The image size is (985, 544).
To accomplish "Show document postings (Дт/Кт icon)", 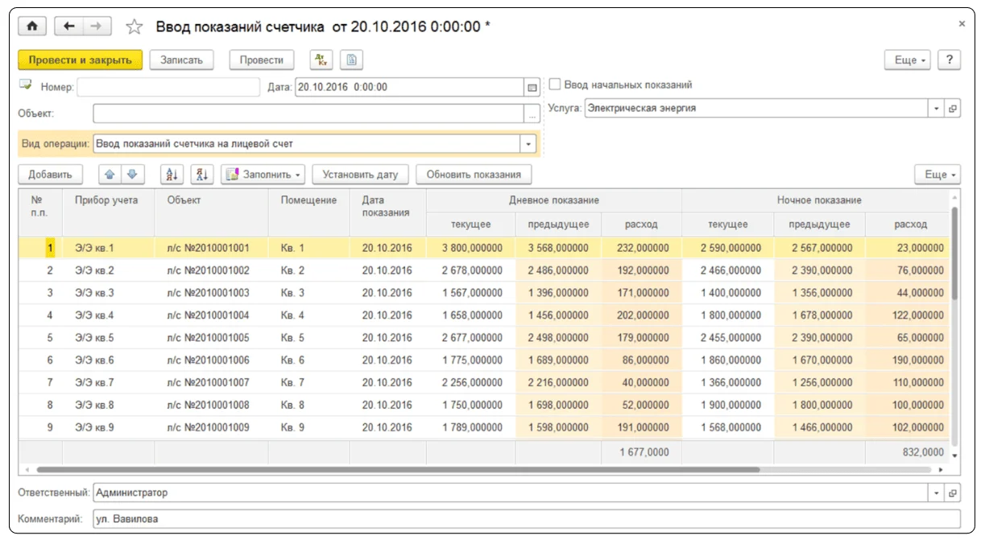I will 321,60.
